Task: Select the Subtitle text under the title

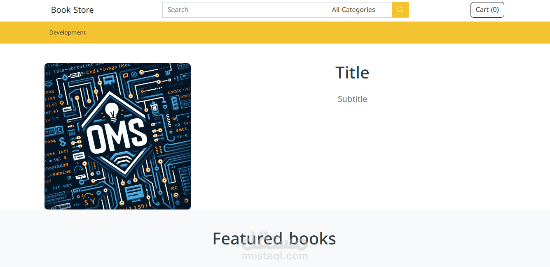Action: point(352,99)
